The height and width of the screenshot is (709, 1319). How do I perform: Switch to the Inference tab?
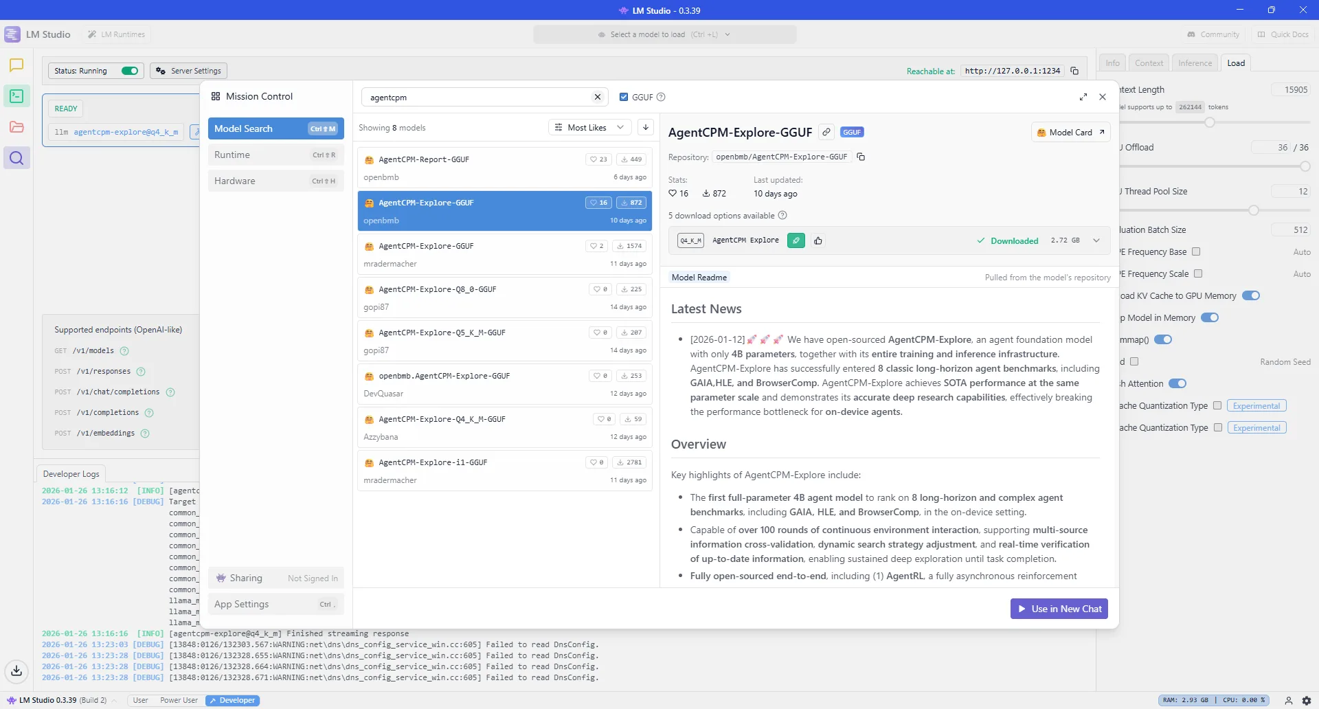1195,63
